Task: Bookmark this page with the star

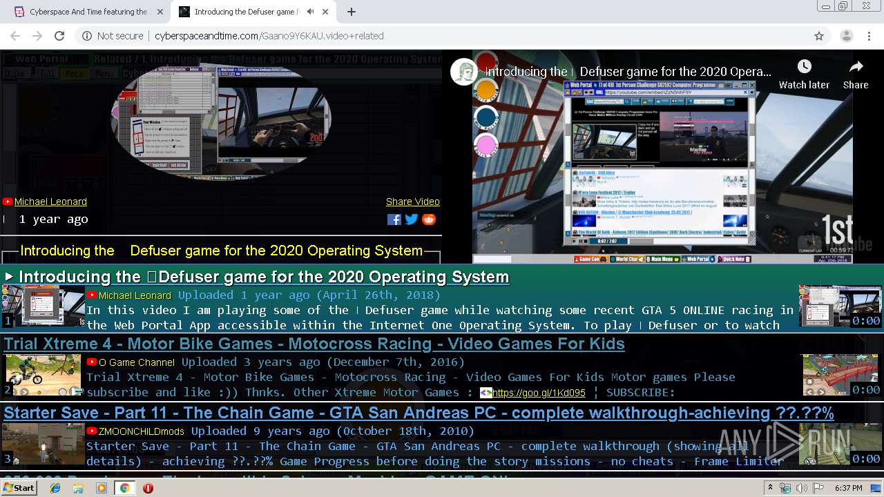Action: (819, 36)
